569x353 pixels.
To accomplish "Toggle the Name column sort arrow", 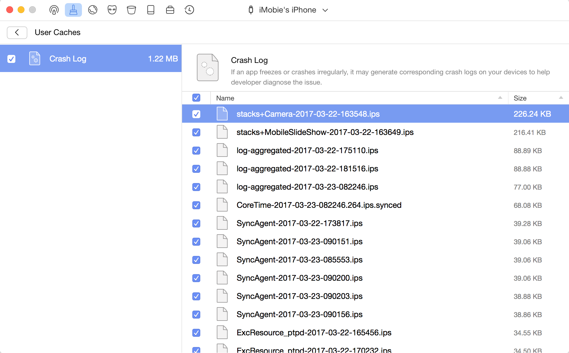I will point(500,98).
